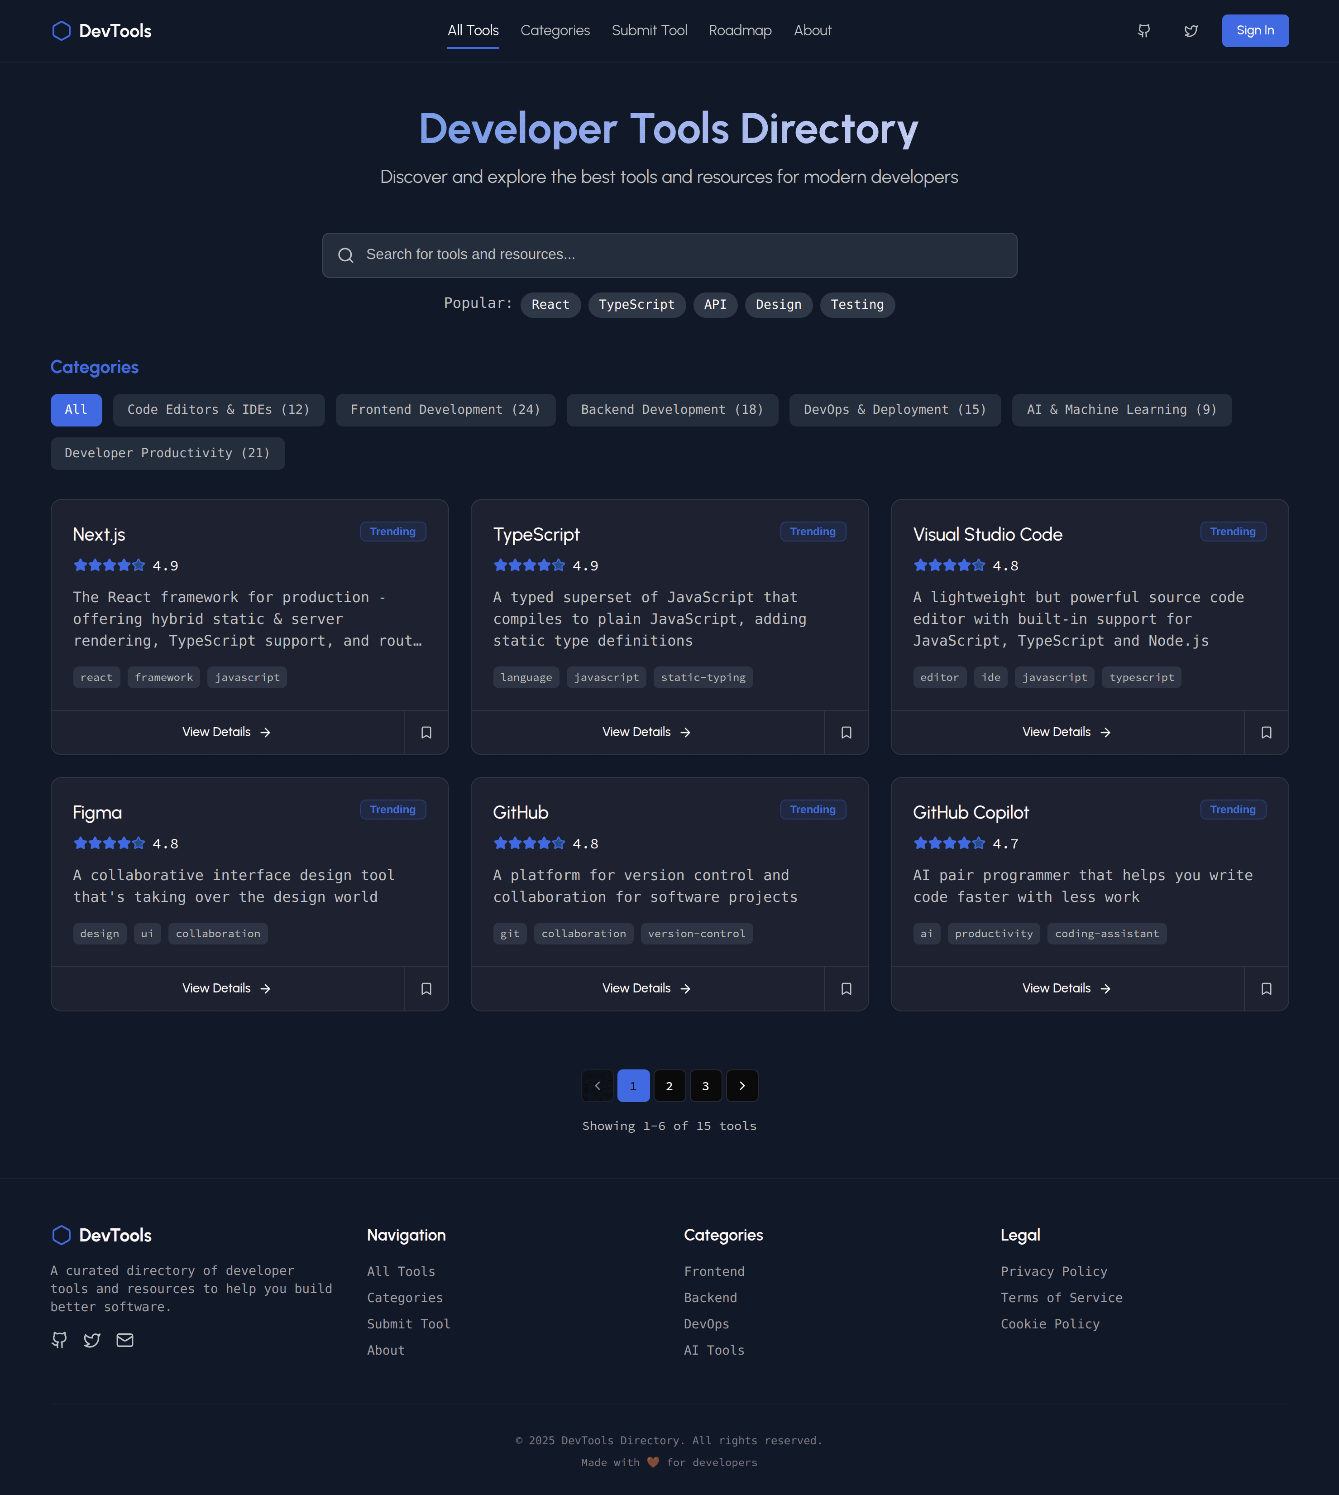Switch to the Categories nav item
This screenshot has height=1495, width=1339.
tap(555, 31)
